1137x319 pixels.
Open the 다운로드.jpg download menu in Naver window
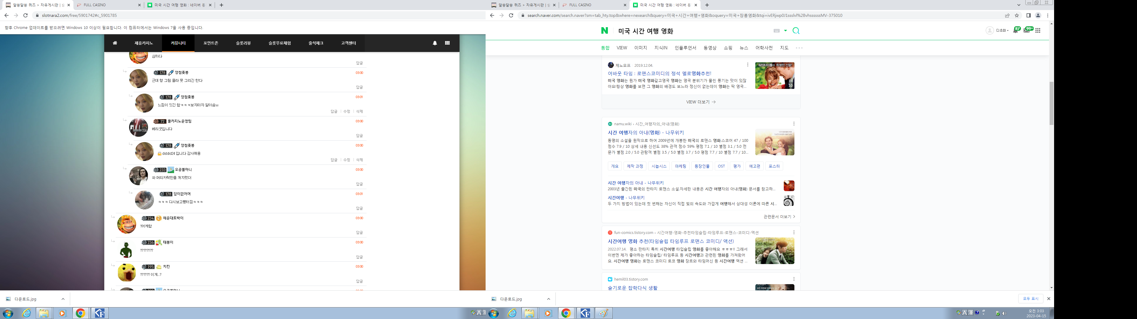(x=548, y=299)
